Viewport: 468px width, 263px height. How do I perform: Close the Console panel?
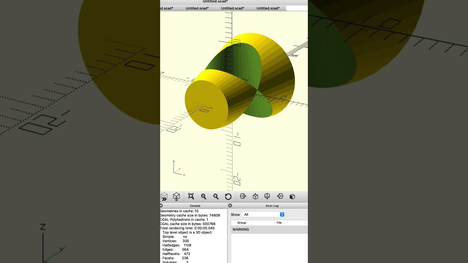tap(161, 206)
